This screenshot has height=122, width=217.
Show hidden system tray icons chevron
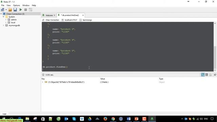182,119
